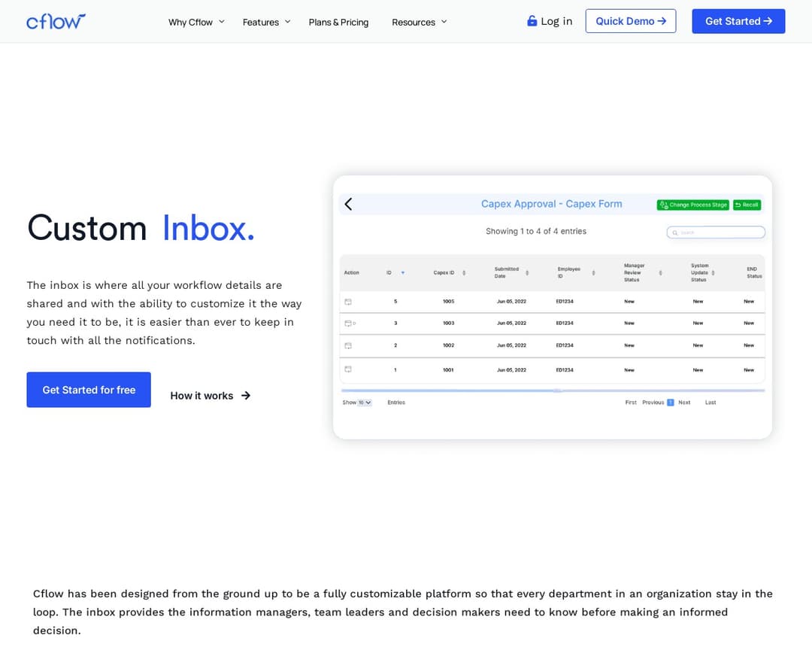The width and height of the screenshot is (812, 650).
Task: Click Capex ID 1001 cell
Action: [x=448, y=370]
